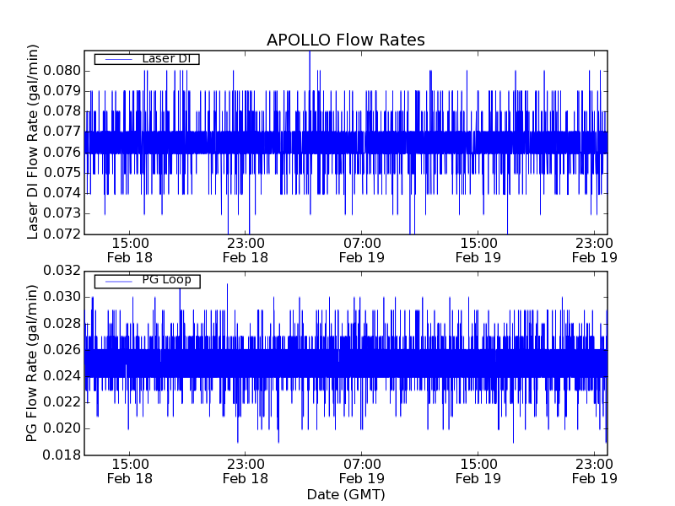Click the APOLLO Flow Rates chart title
The image size is (675, 506).
point(345,40)
